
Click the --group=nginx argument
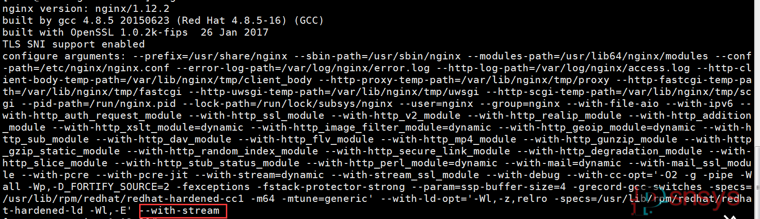pos(520,104)
